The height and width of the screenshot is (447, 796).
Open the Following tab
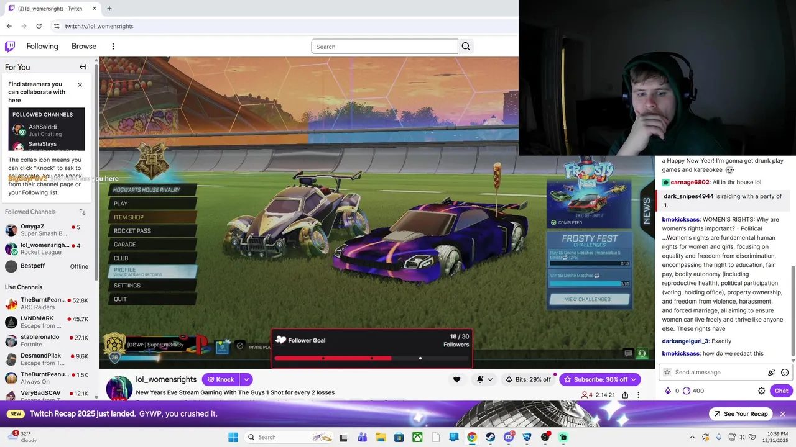[42, 47]
